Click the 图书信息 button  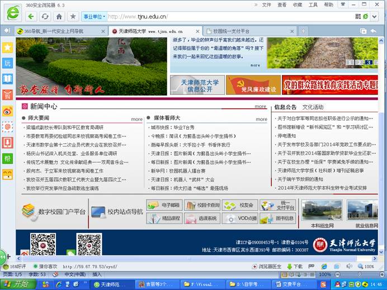point(277,218)
